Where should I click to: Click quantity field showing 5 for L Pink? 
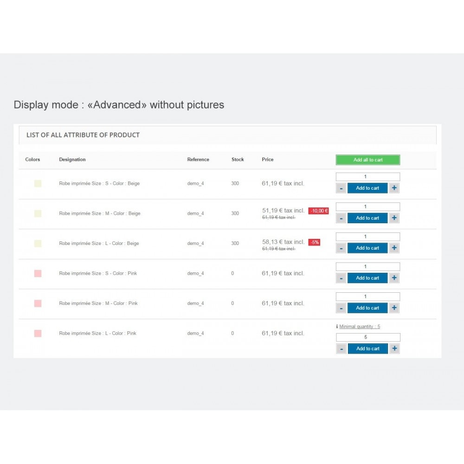click(x=368, y=337)
